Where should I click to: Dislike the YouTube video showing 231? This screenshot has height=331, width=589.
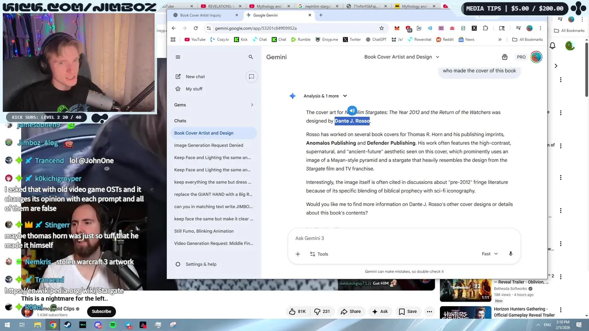pyautogui.click(x=322, y=311)
